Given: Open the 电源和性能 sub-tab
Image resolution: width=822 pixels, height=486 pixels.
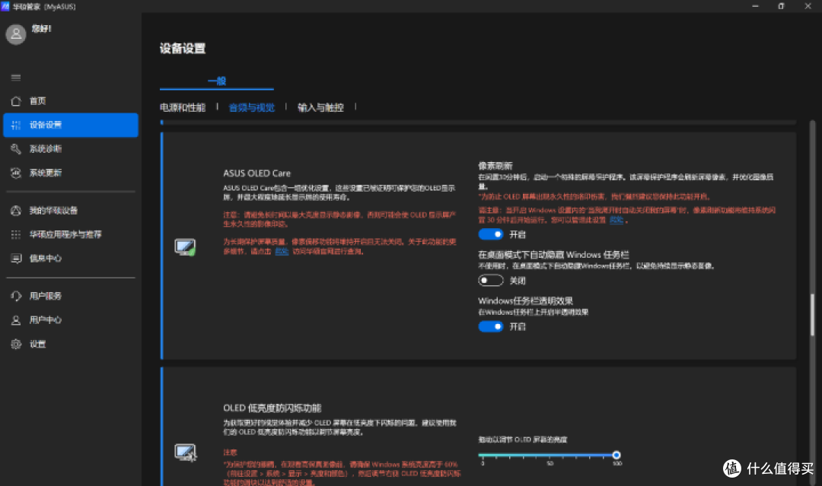Looking at the screenshot, I should point(183,107).
